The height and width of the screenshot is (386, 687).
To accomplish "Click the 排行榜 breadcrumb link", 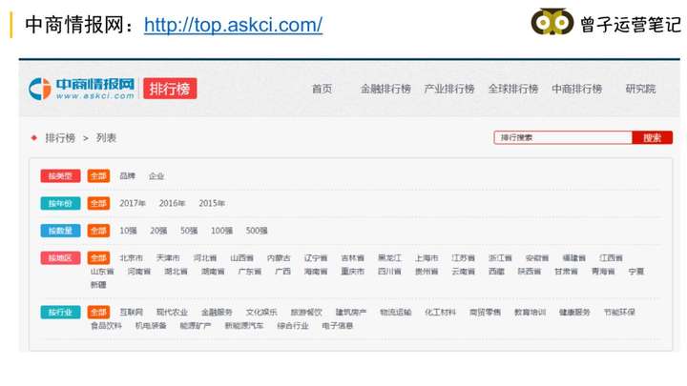I will 60,138.
